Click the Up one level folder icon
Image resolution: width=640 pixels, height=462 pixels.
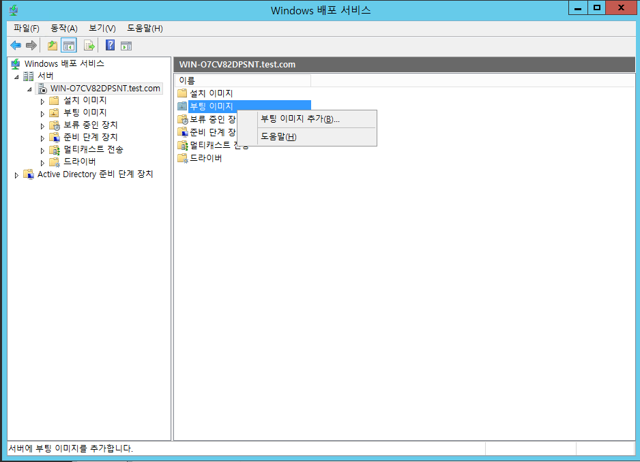53,46
